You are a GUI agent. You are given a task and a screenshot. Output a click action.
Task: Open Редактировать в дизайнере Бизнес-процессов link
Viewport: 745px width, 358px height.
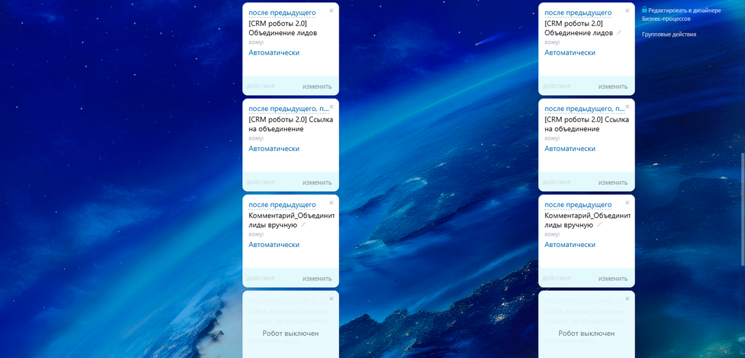coord(681,14)
